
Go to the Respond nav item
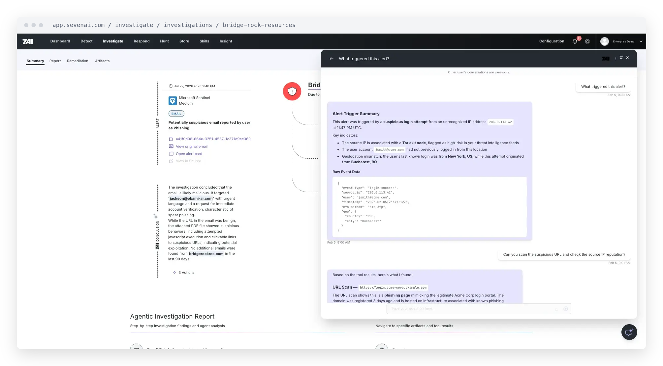(142, 41)
